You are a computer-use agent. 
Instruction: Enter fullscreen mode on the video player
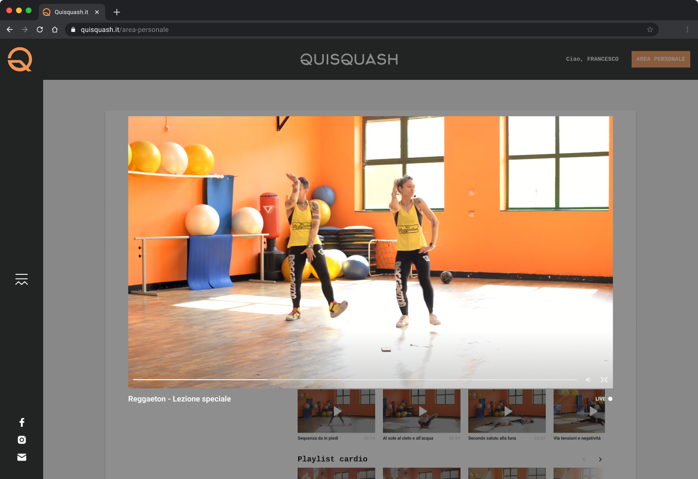[x=604, y=380]
